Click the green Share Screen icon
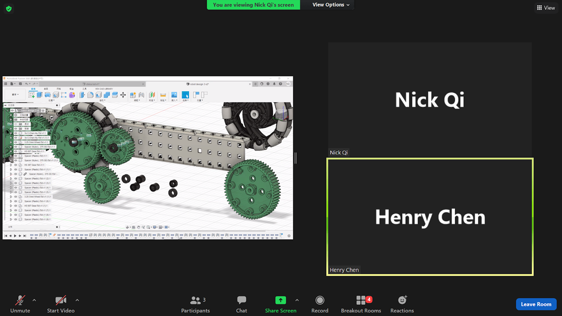 point(281,300)
